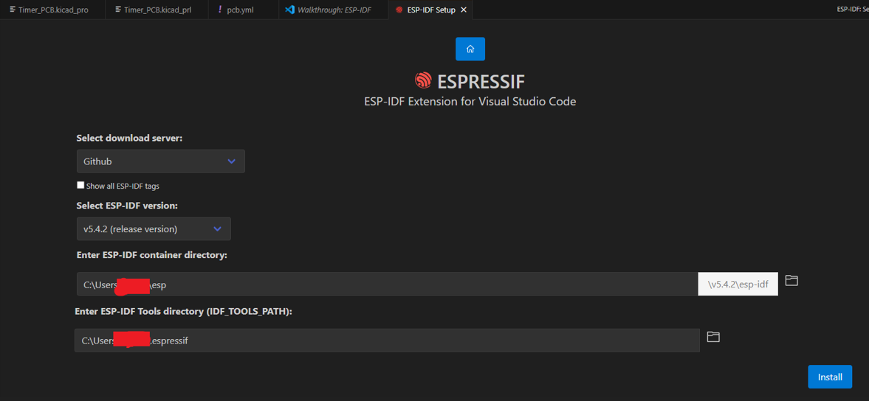The image size is (869, 401).
Task: Browse folder for ESP-IDF Tools directory
Action: pos(713,336)
